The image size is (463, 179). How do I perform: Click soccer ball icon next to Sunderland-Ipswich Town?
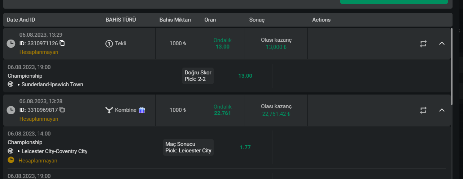point(10,84)
